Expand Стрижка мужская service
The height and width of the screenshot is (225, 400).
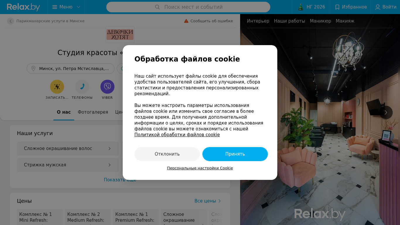pos(68,165)
